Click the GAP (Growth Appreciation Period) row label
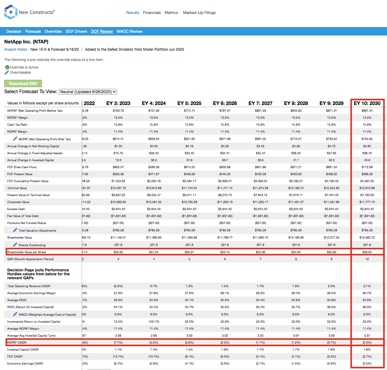 tap(30, 259)
